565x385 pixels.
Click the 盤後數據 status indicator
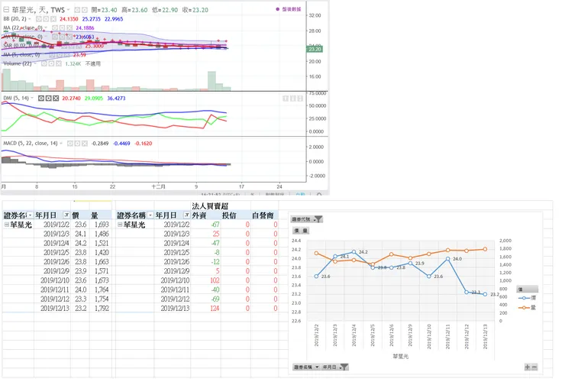click(289, 9)
